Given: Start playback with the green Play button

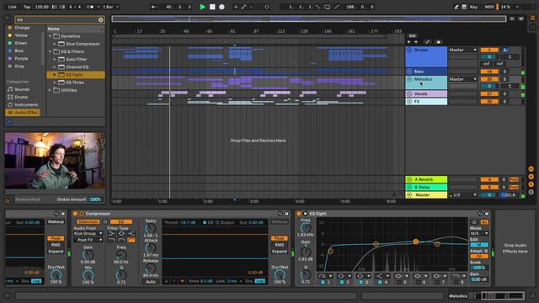Looking at the screenshot, I should (x=203, y=7).
